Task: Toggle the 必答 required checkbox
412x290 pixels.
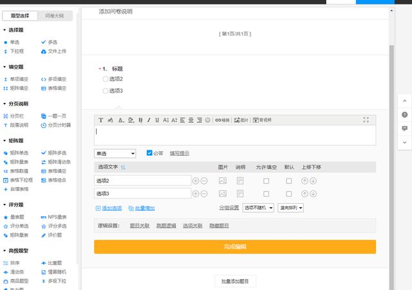Action: pos(149,153)
